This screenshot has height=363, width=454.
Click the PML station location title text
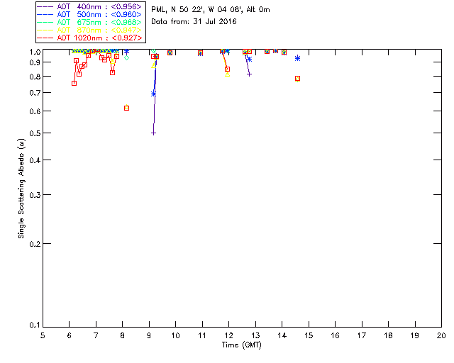[x=211, y=10]
